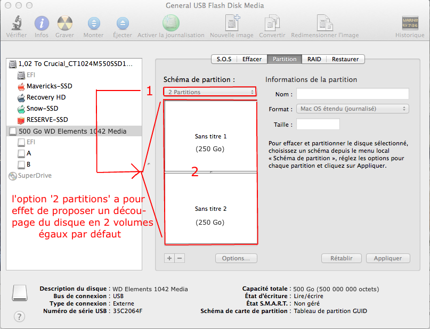This screenshot has height=329, width=430.
Task: Click the Éjecter eject icon
Action: click(x=123, y=23)
